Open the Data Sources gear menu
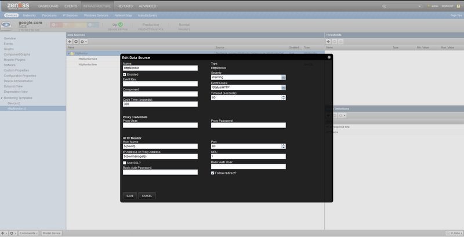The image size is (464, 237). 84,42
